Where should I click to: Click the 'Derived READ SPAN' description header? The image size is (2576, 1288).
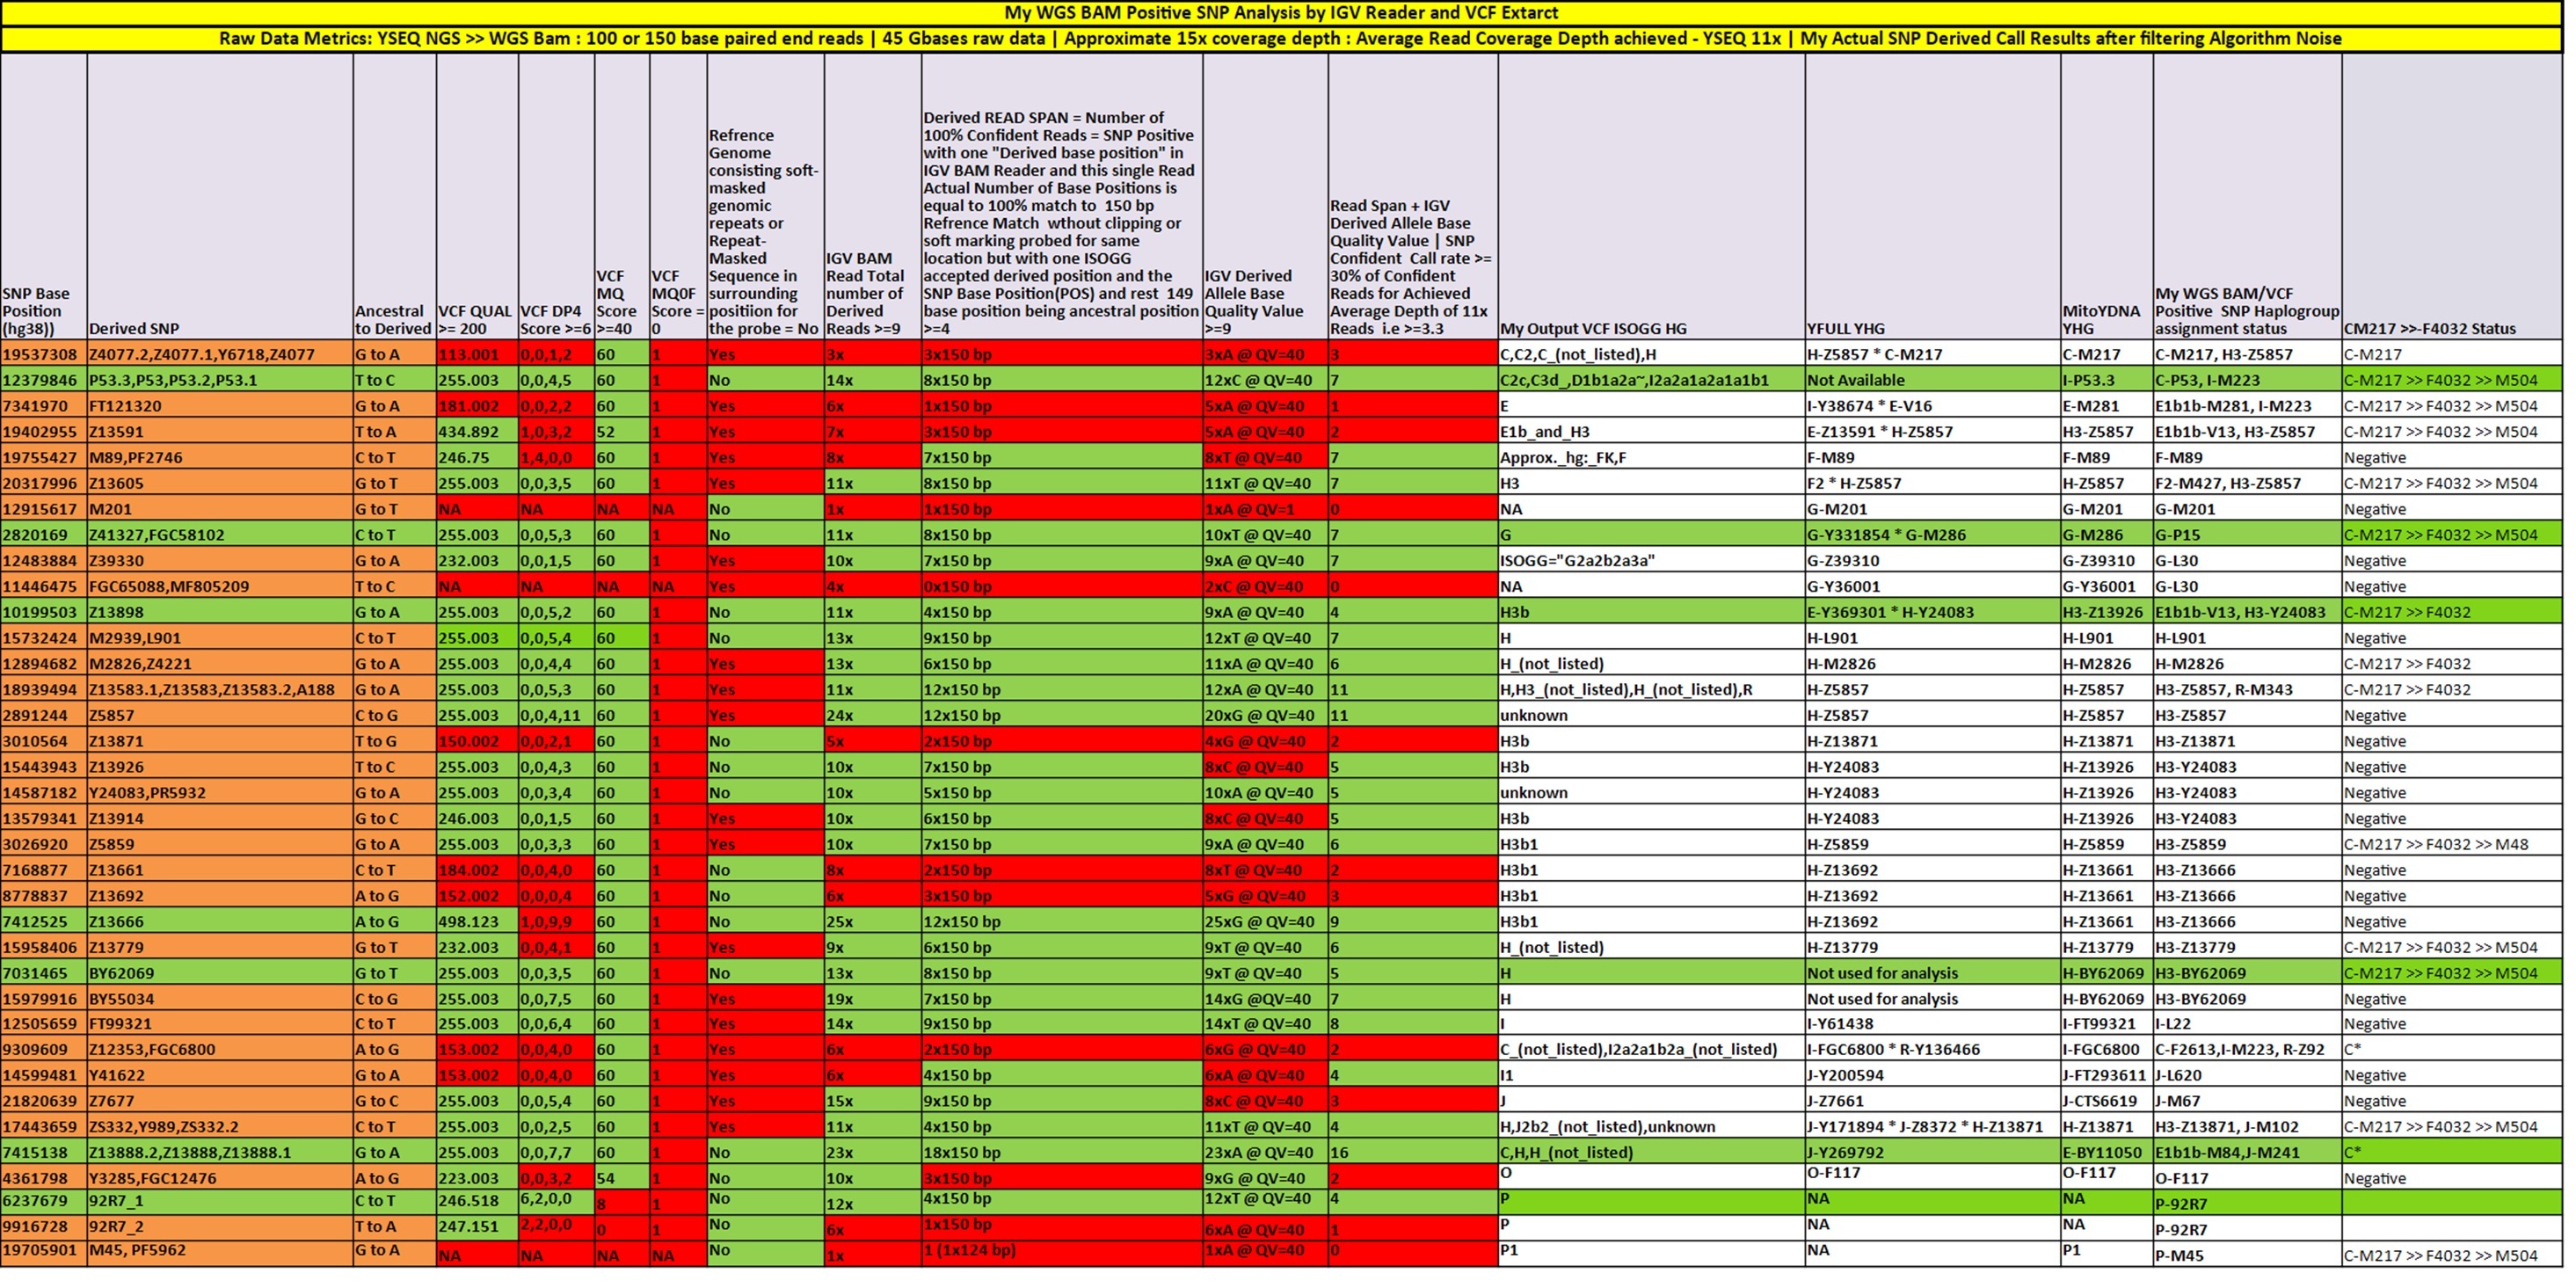[1061, 197]
